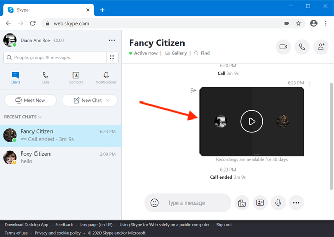Viewport: 334px width, 237px height.
Task: Click the Download Desktop App link
Action: pos(27,225)
